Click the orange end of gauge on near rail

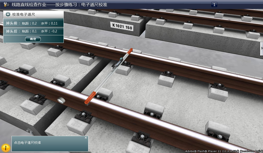[x=90, y=98]
